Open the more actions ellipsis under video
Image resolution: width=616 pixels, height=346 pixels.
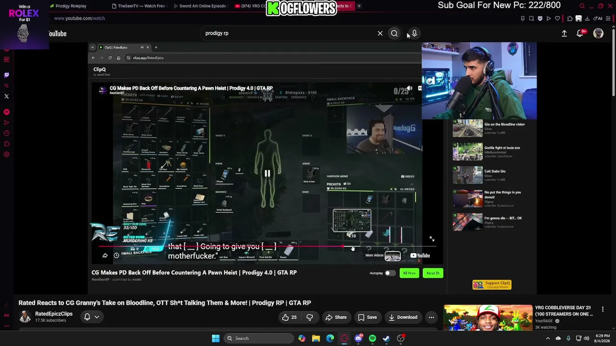pos(431,317)
